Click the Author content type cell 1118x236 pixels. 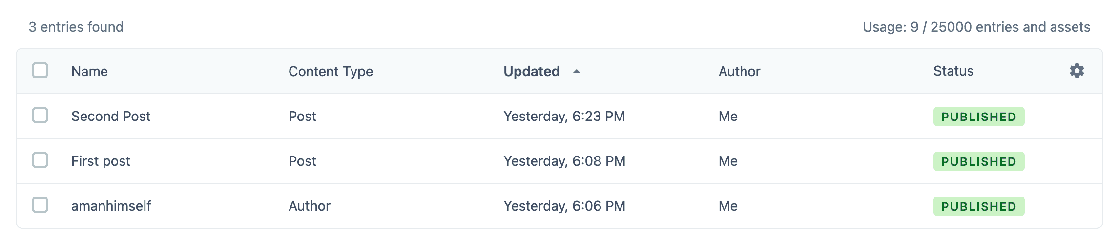309,206
